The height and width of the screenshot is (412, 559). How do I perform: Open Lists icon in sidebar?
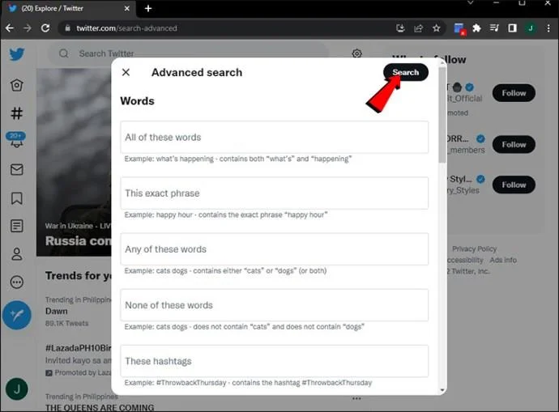(x=17, y=226)
